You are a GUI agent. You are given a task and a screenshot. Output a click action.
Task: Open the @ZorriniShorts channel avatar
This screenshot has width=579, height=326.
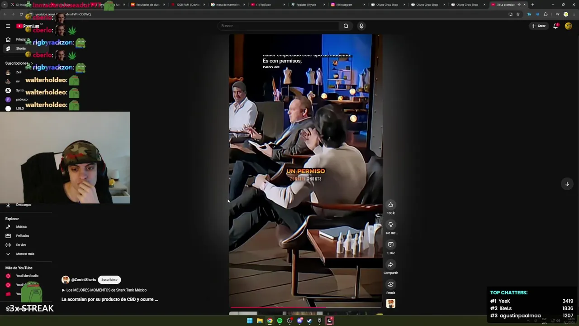tap(66, 280)
